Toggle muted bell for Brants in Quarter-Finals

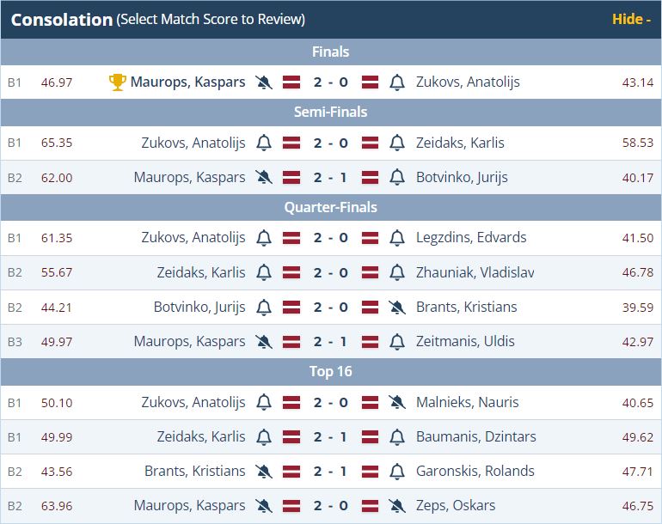(x=396, y=307)
